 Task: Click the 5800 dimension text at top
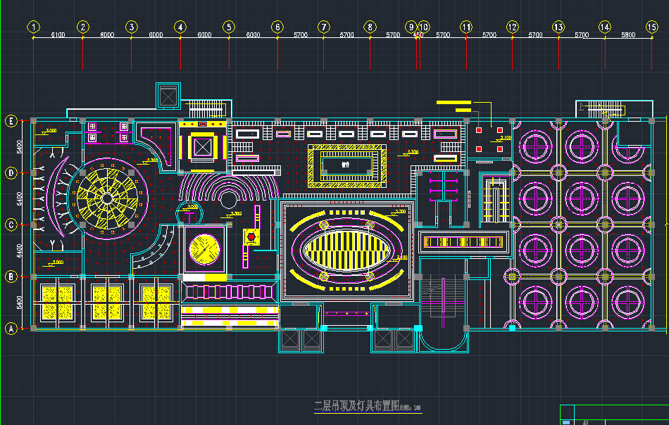coord(628,34)
